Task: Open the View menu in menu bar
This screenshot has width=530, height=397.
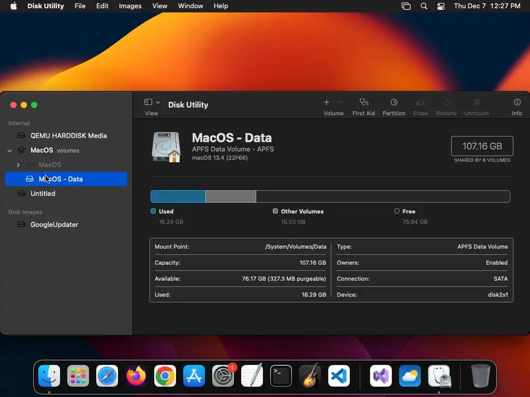Action: tap(159, 6)
